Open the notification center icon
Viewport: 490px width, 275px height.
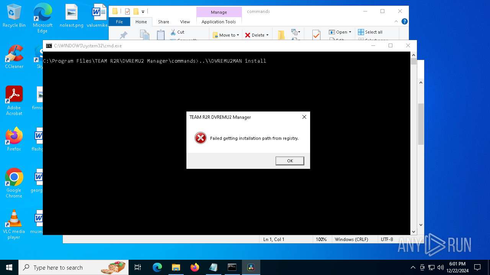pos(477,267)
